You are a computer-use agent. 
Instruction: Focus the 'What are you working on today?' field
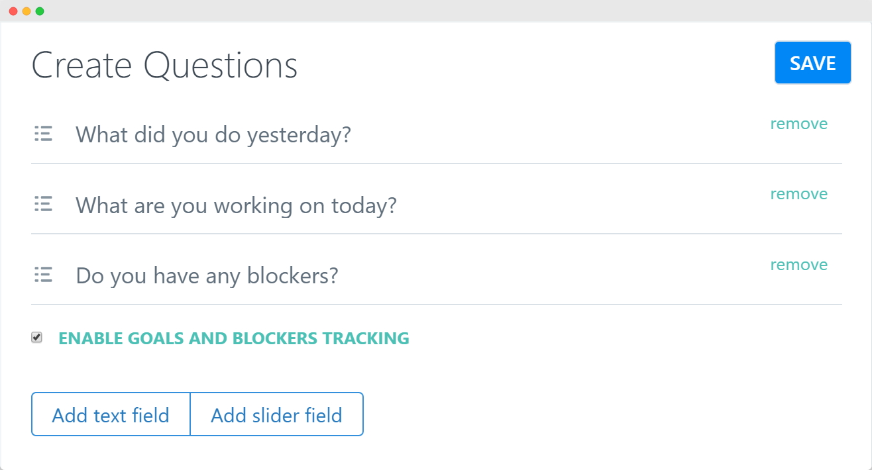[236, 205]
